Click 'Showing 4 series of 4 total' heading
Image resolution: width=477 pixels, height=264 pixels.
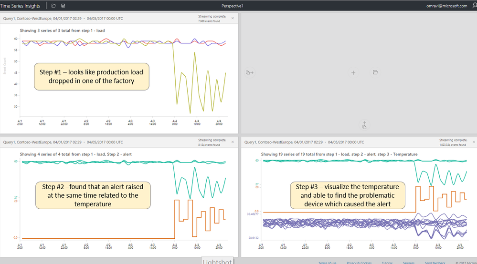76,154
